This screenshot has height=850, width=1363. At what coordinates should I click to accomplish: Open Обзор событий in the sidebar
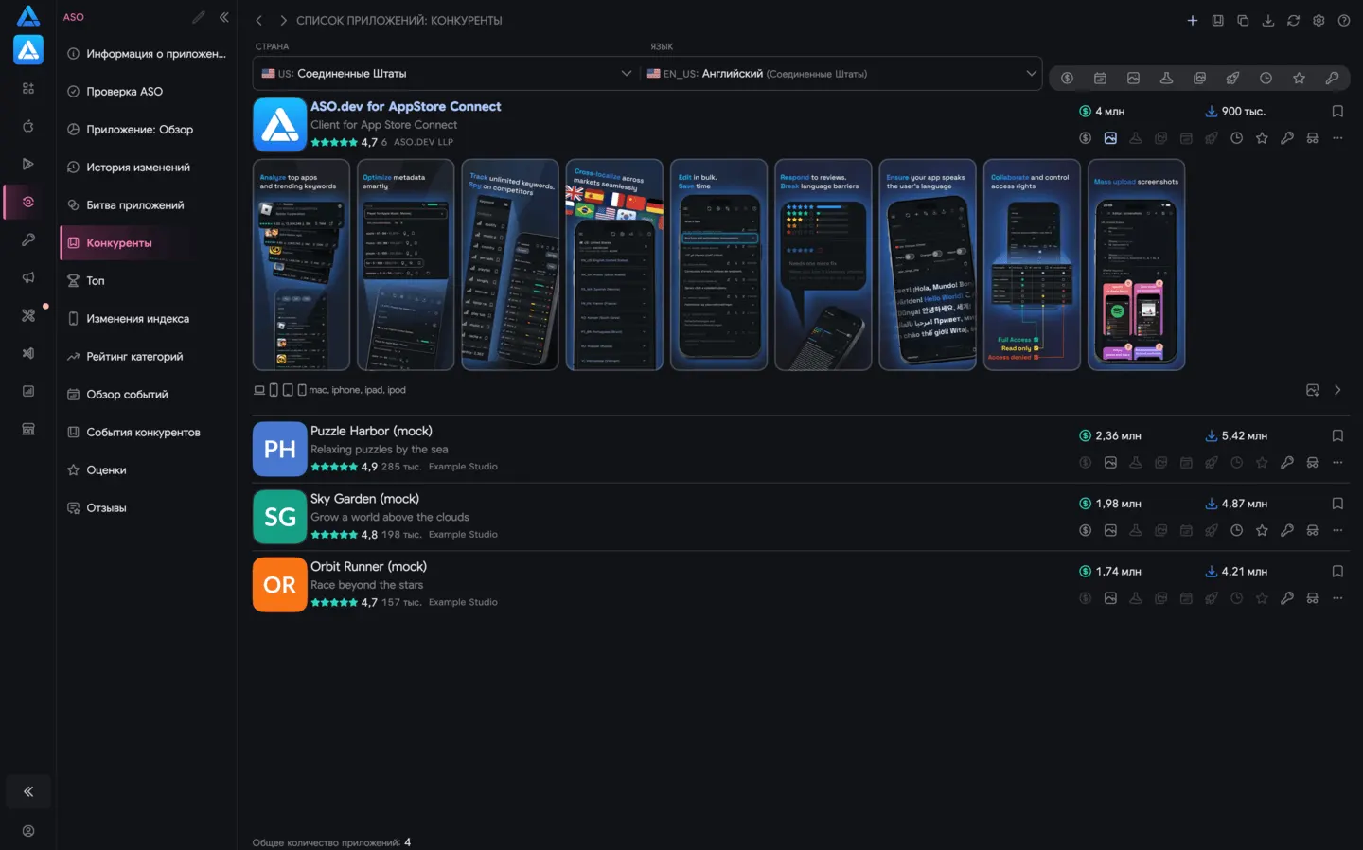(147, 395)
